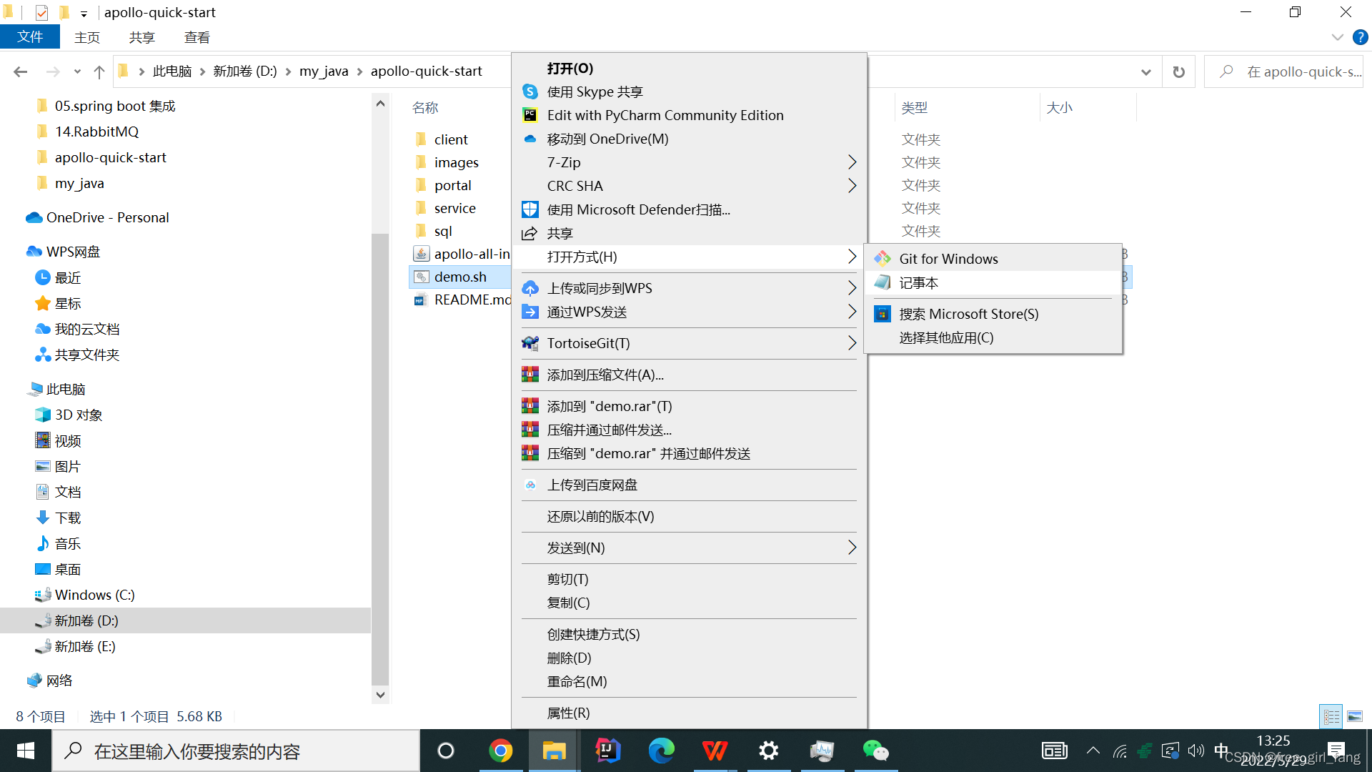The image size is (1372, 772).
Task: Click 选择其他应用 in the submenu
Action: [945, 337]
